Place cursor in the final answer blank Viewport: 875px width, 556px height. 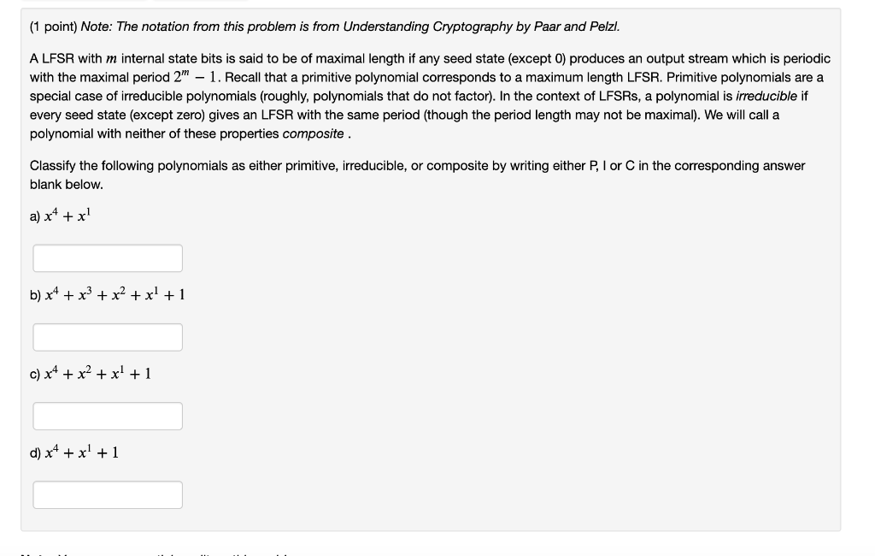point(107,494)
